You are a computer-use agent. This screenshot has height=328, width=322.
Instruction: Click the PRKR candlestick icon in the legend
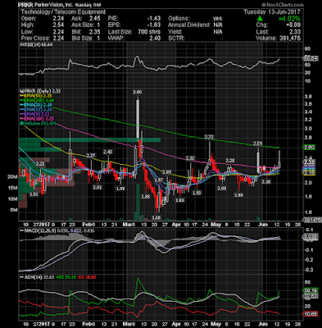point(20,91)
